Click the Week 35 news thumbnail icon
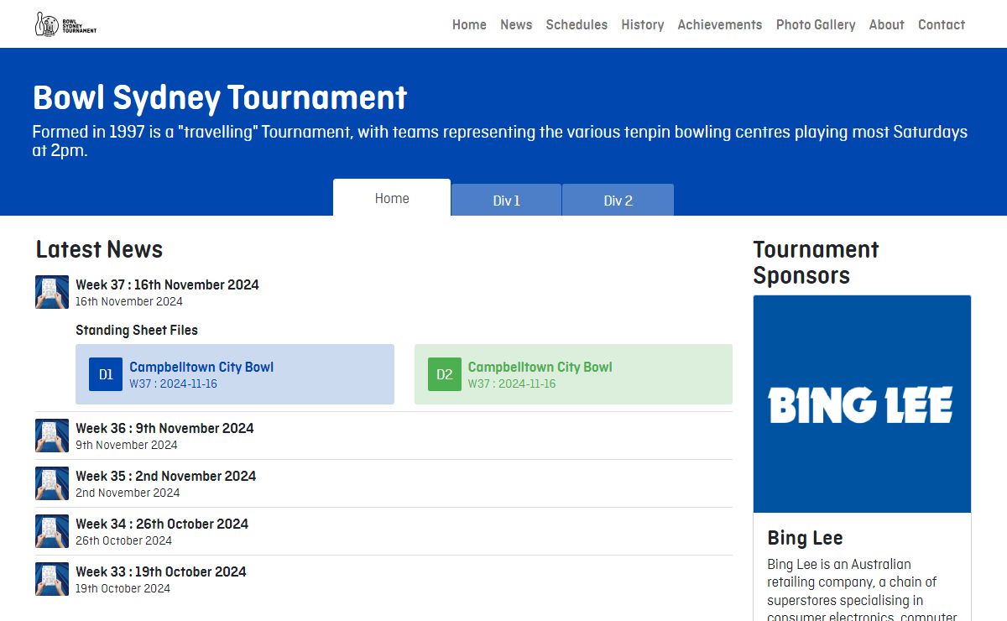This screenshot has height=621, width=1007. (x=52, y=483)
